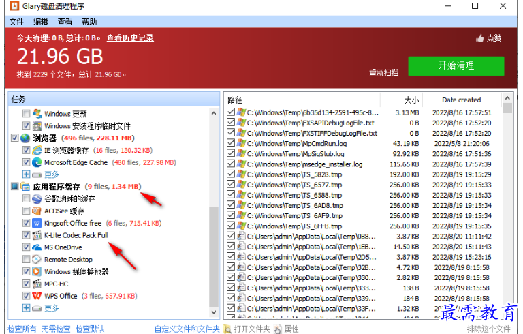Click file icon of MpCmdRun.log row
523x334 pixels.
(x=241, y=143)
